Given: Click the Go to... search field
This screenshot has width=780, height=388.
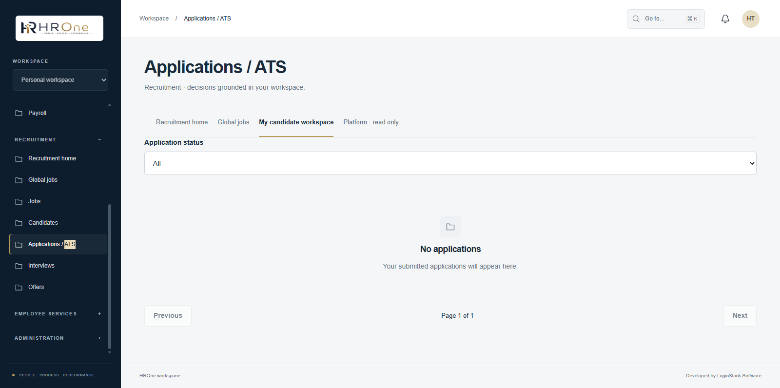Looking at the screenshot, I should click(x=666, y=19).
